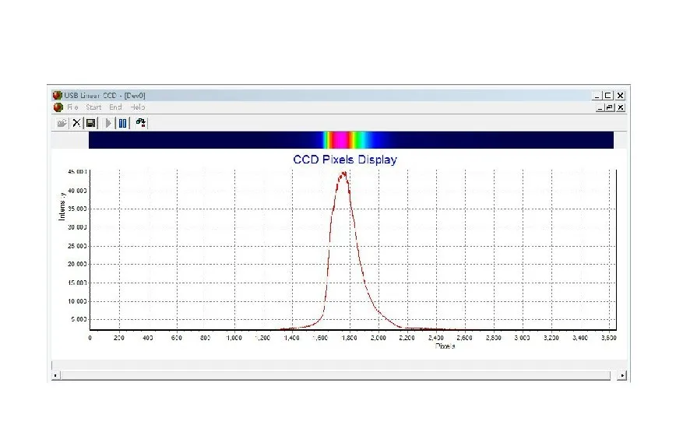
Task: Pause acquisition with the pause icon
Action: [x=123, y=123]
